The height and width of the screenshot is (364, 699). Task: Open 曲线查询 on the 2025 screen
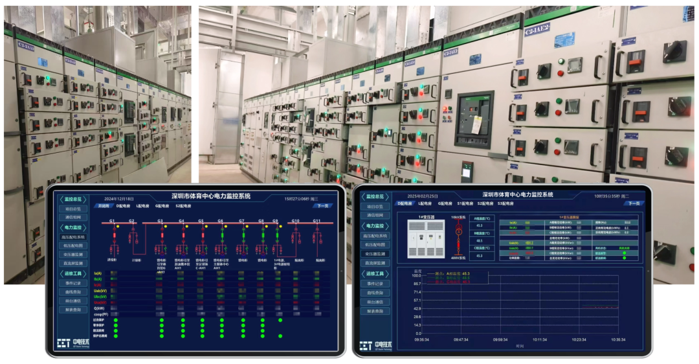tap(375, 293)
